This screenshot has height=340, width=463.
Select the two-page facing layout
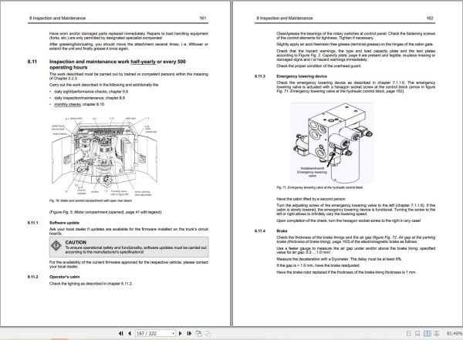click(x=427, y=334)
